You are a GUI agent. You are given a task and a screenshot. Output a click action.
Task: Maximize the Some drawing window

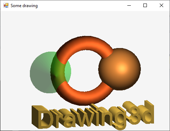(145, 5)
